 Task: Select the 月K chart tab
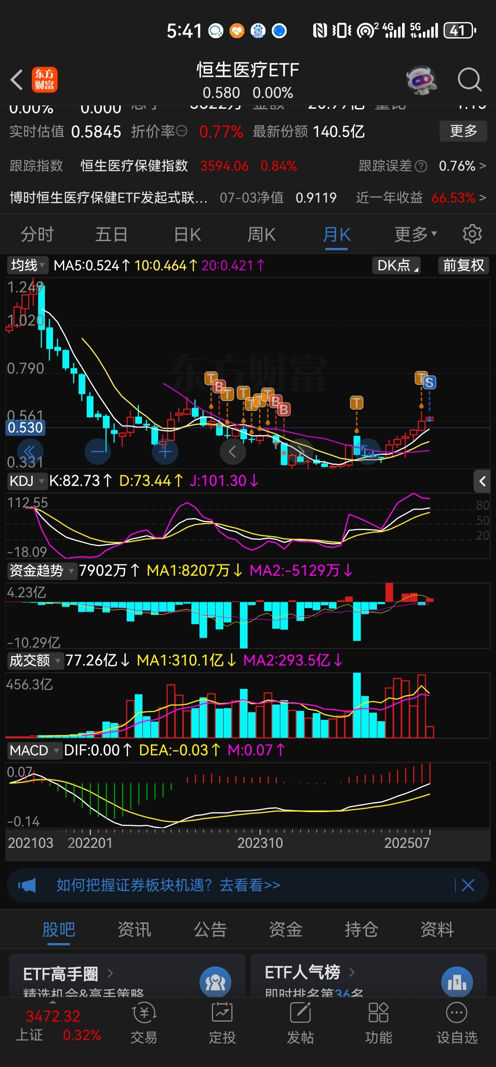pyautogui.click(x=337, y=234)
